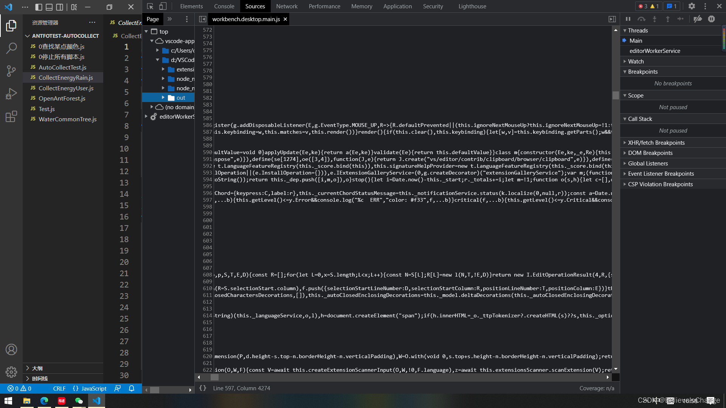The width and height of the screenshot is (726, 408).
Task: Open the Search view in activity bar
Action: [x=11, y=48]
